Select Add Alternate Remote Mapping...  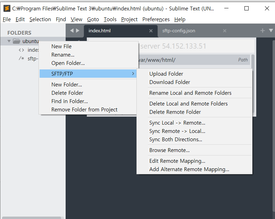pos(194,169)
